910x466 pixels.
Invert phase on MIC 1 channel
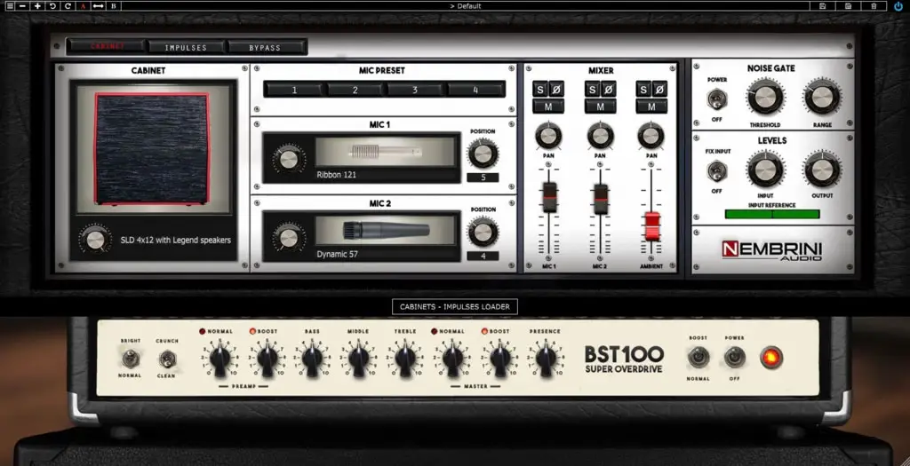point(556,90)
